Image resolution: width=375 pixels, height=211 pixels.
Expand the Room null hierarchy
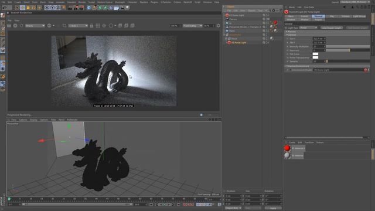coord(226,39)
